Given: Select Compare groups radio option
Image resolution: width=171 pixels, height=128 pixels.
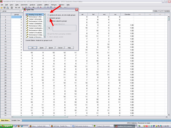Looking at the screenshot, I should tap(49, 18).
